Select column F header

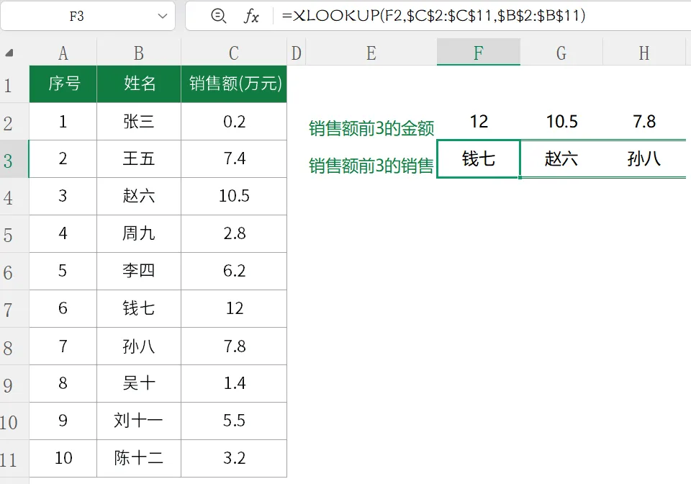[479, 53]
